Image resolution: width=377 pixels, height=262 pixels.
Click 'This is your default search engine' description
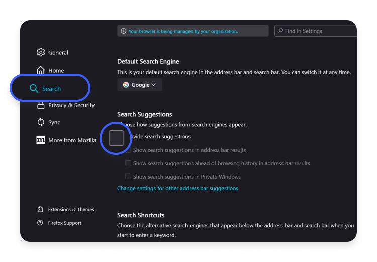pos(234,72)
